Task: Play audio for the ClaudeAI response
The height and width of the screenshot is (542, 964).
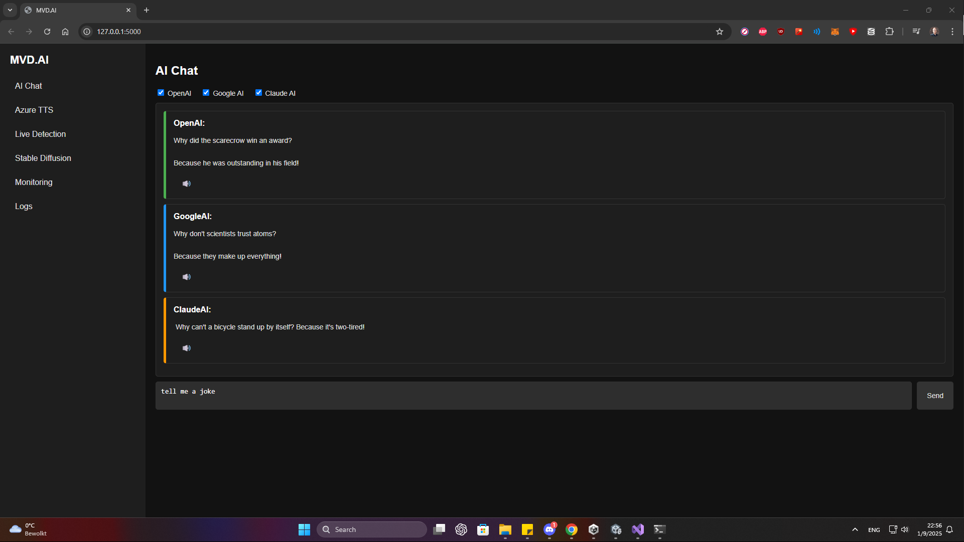Action: coord(186,348)
